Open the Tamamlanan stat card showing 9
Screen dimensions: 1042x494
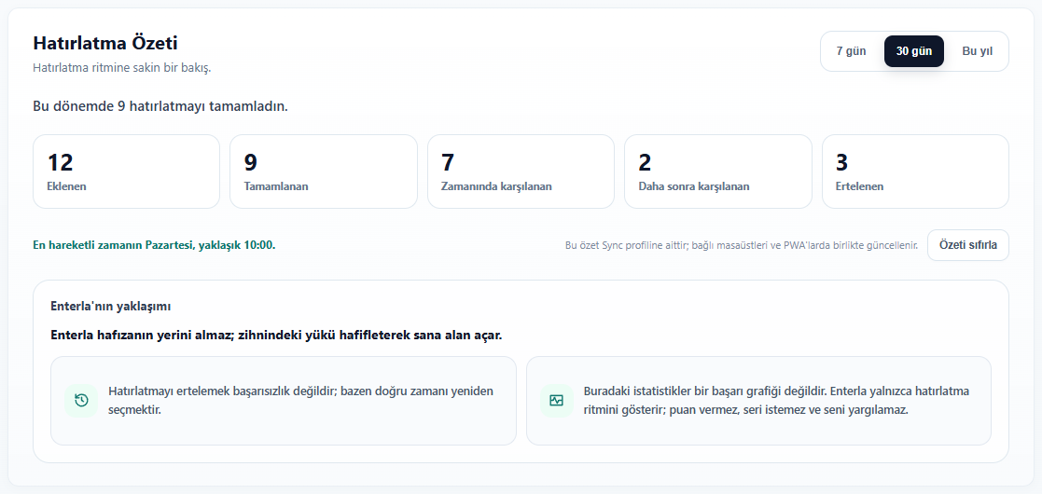[x=324, y=172]
